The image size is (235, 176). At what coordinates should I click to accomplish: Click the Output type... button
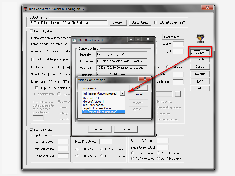coord(140,22)
